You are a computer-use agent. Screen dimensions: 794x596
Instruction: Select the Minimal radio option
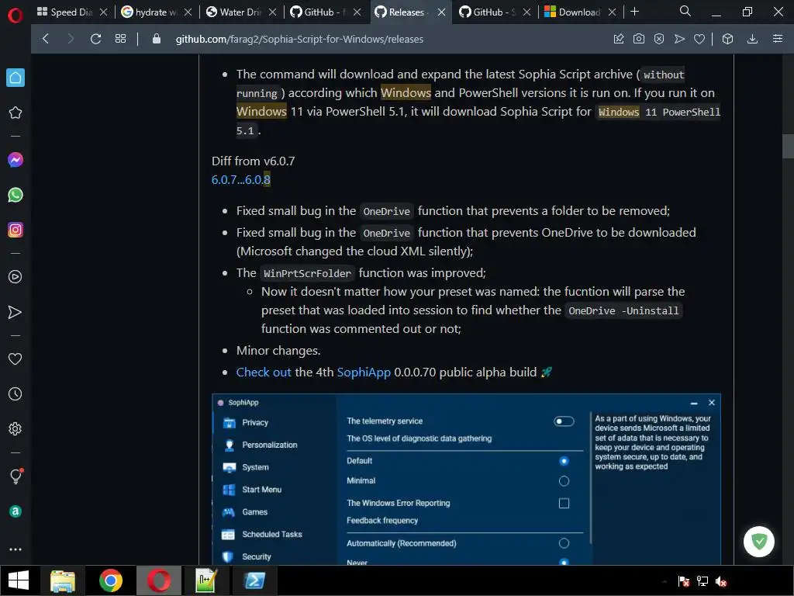[564, 481]
